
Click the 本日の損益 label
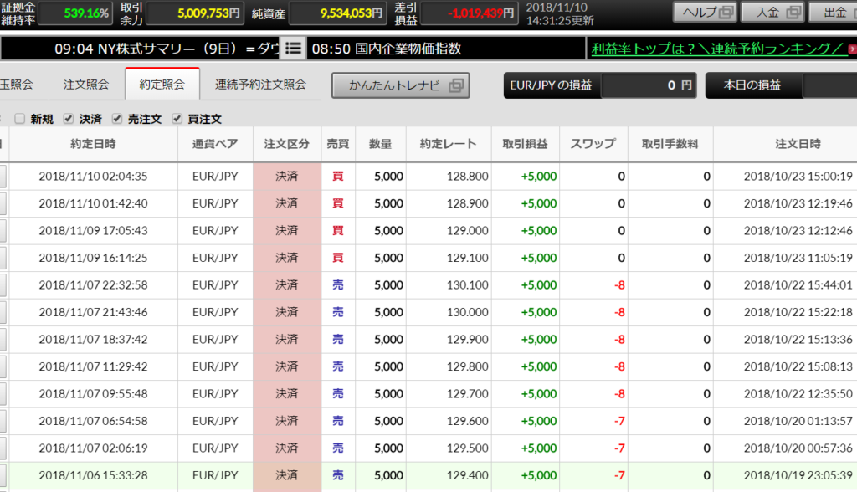tap(752, 85)
